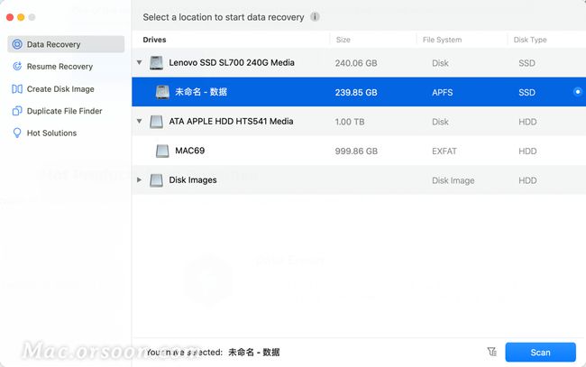Screen dimensions: 586x367
Task: Click the 1.00 TB size value
Action: 350,122
